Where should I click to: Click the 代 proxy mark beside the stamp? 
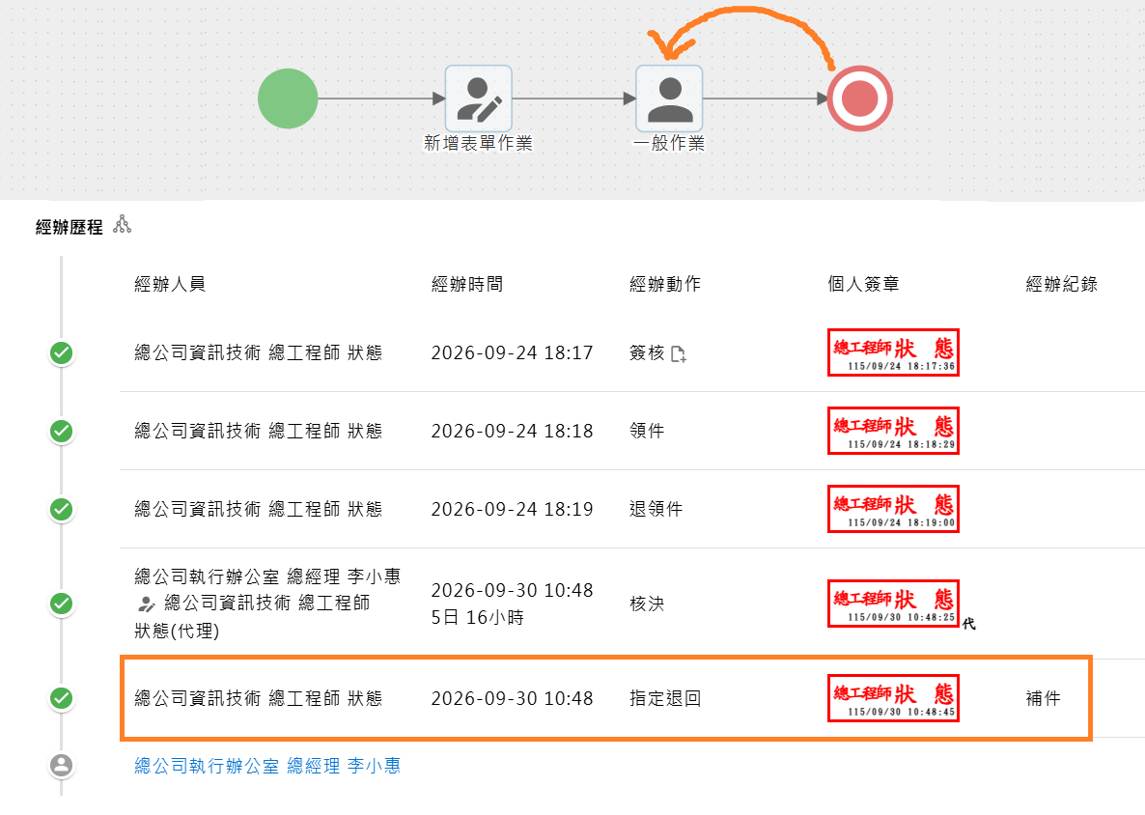(x=969, y=624)
